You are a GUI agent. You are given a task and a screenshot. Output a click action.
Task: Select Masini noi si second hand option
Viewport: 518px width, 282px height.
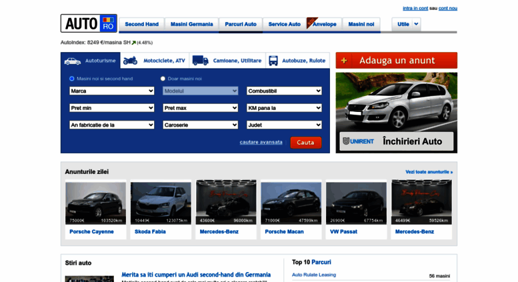(x=72, y=79)
